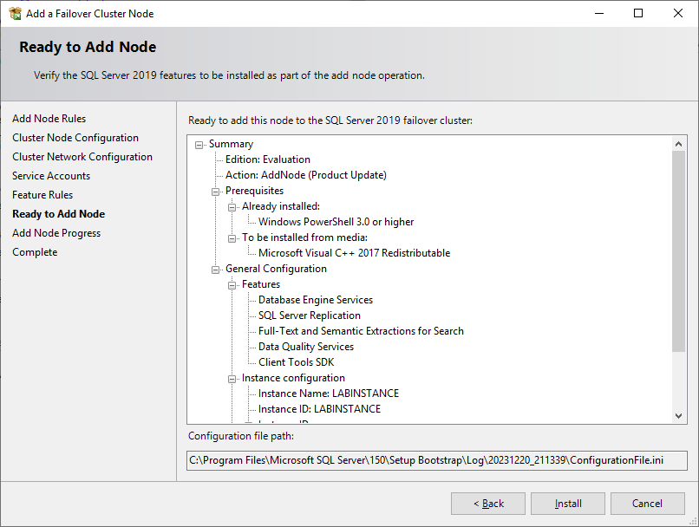Select 'Microsoft Visual C++ 2017 Redistributable' row
Viewport: 699px width, 527px height.
(x=355, y=253)
